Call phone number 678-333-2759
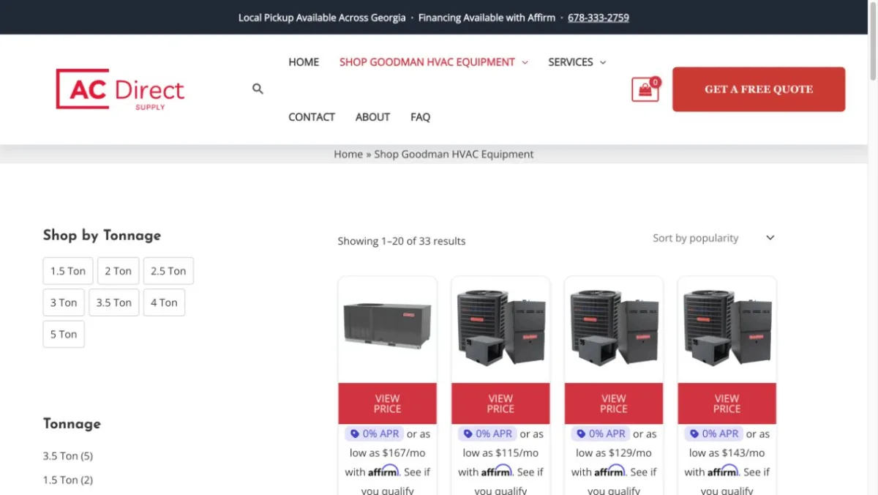Screen dimensions: 878x495 tap(599, 18)
